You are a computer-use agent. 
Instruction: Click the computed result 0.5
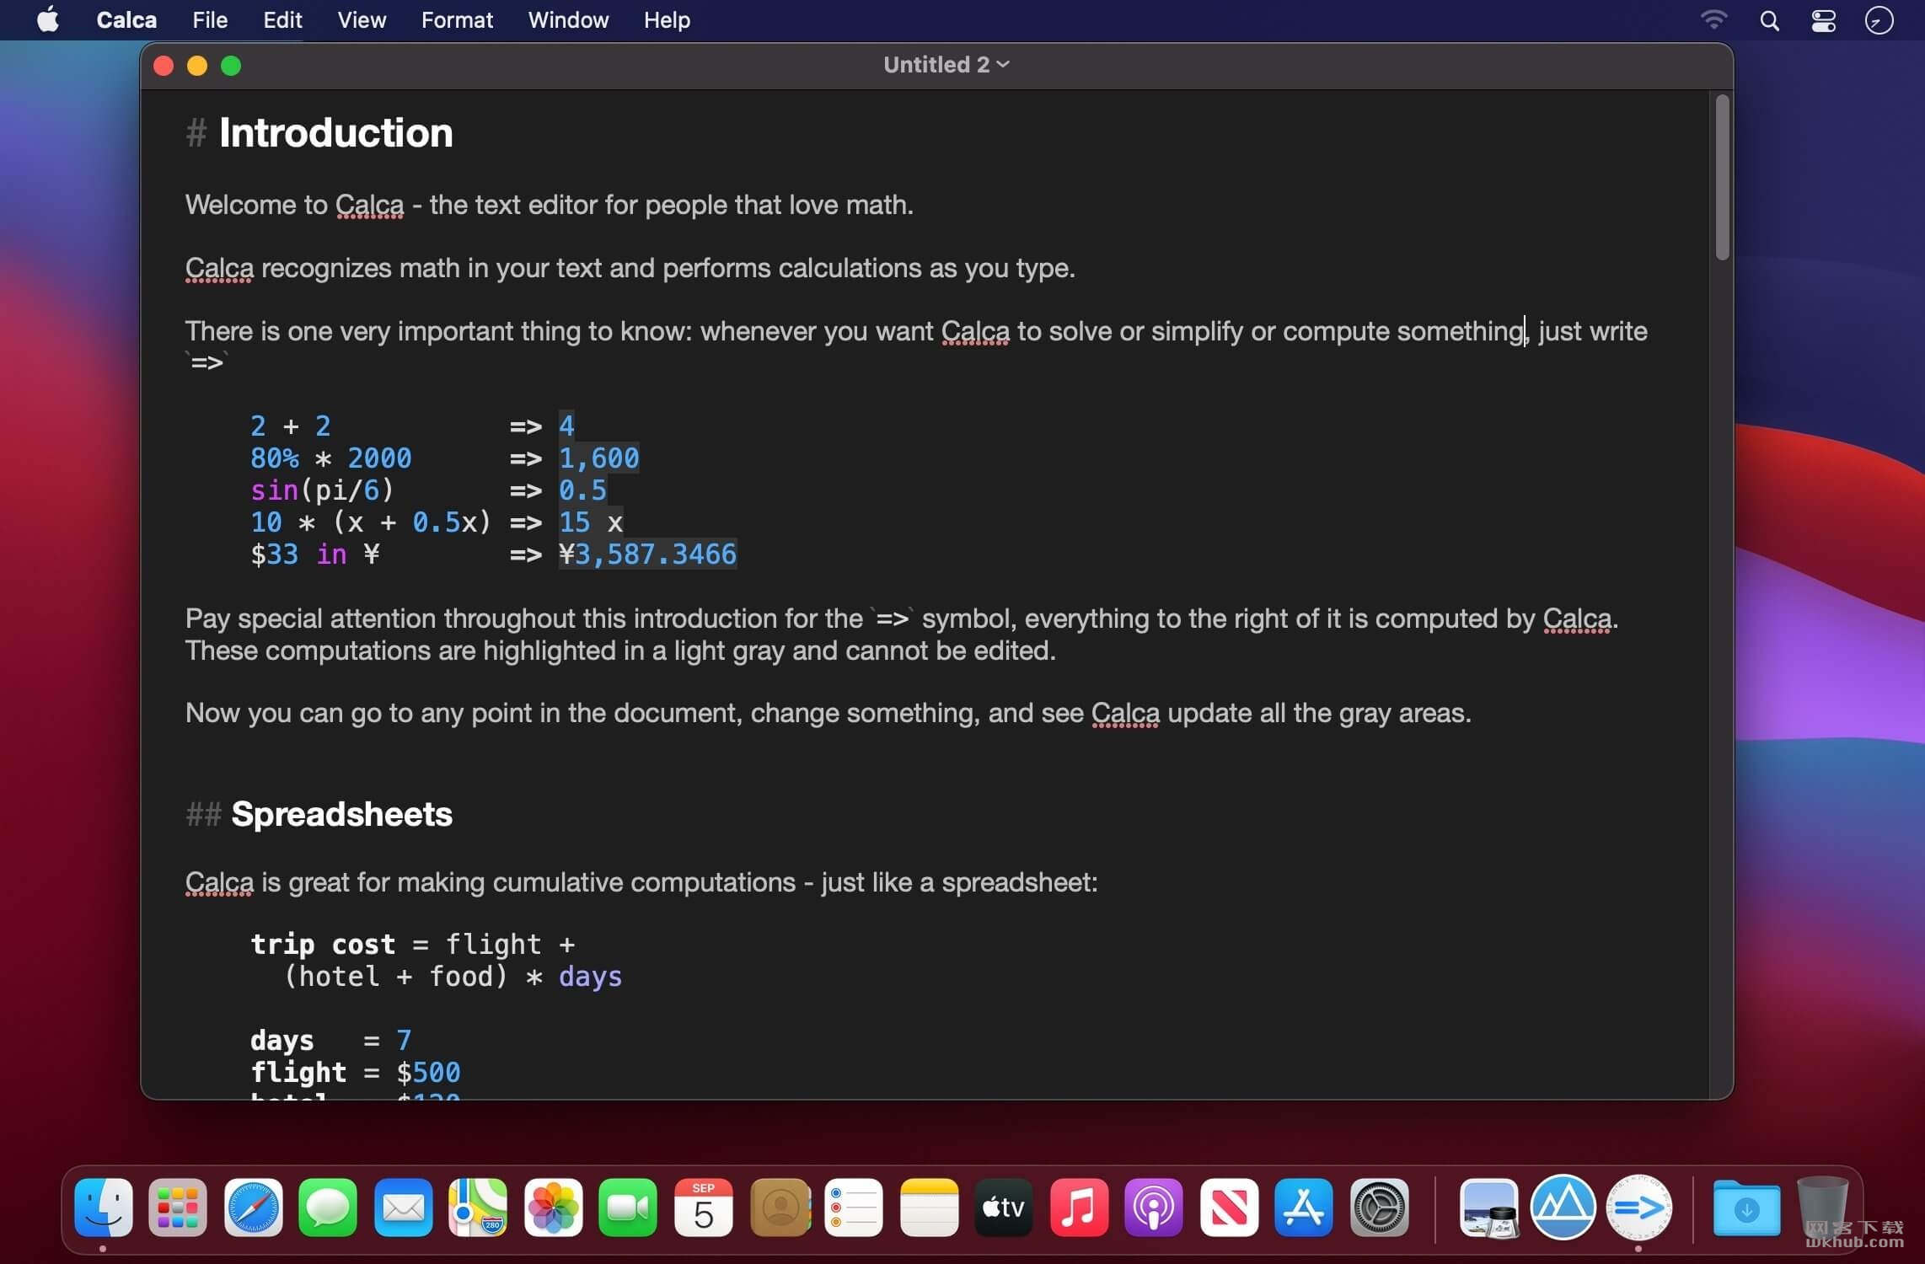pyautogui.click(x=582, y=490)
